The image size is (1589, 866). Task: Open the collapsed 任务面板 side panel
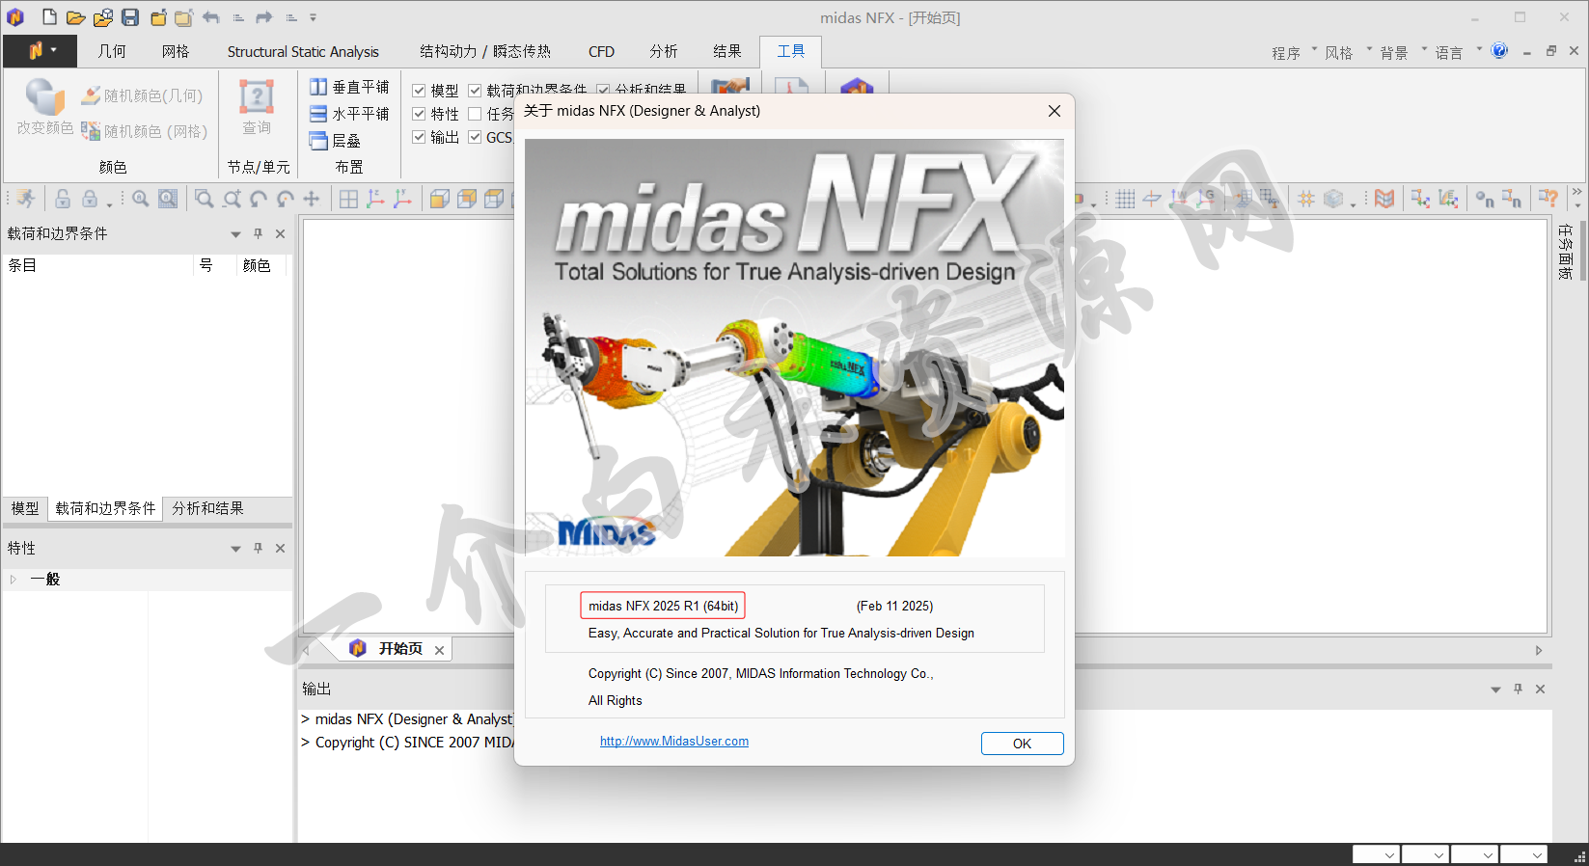[1566, 252]
